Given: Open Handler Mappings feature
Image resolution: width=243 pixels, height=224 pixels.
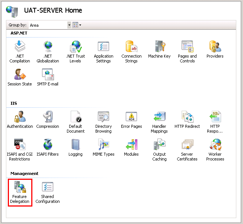Looking at the screenshot, I should pyautogui.click(x=159, y=122).
